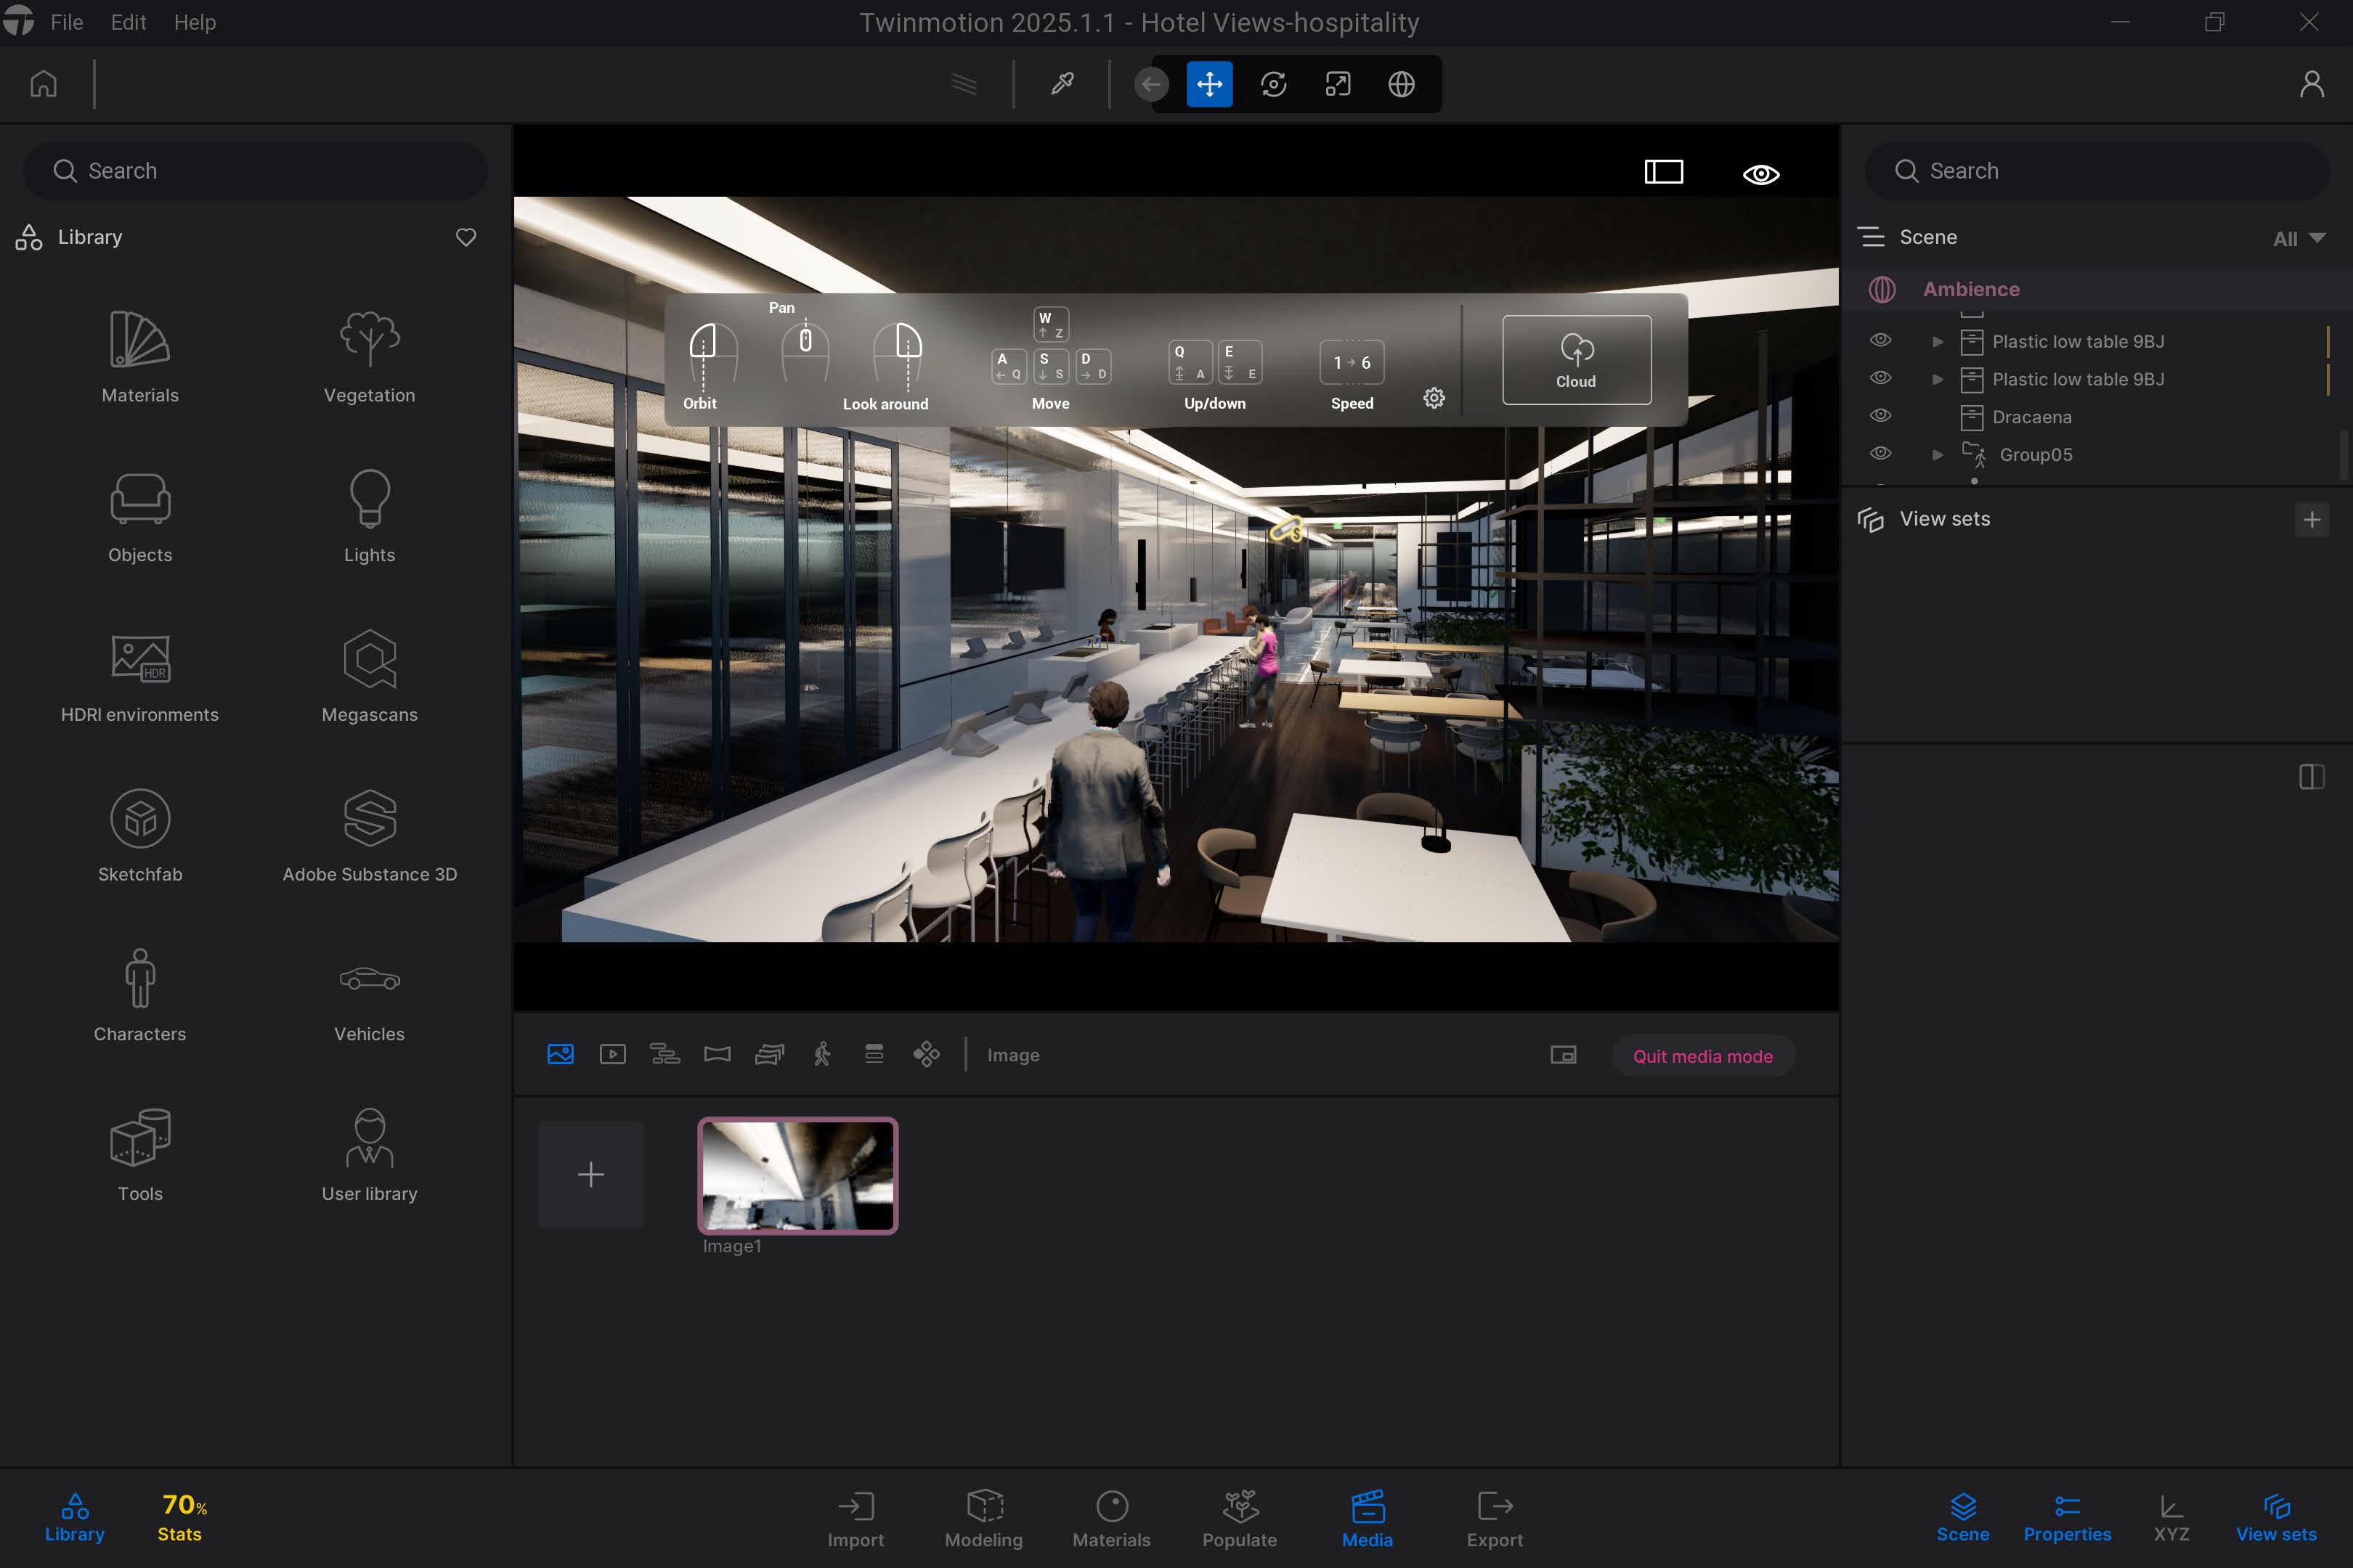Activate the Rotate gizmo tool
2353x1568 pixels.
click(x=1272, y=84)
